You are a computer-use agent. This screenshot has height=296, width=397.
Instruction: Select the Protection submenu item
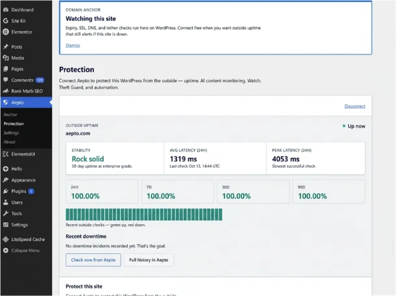point(14,124)
